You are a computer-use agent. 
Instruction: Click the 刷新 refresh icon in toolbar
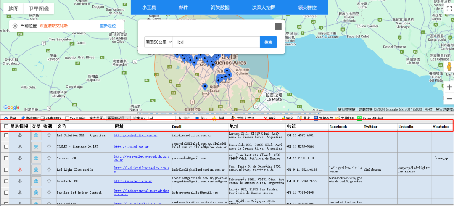tap(6, 119)
